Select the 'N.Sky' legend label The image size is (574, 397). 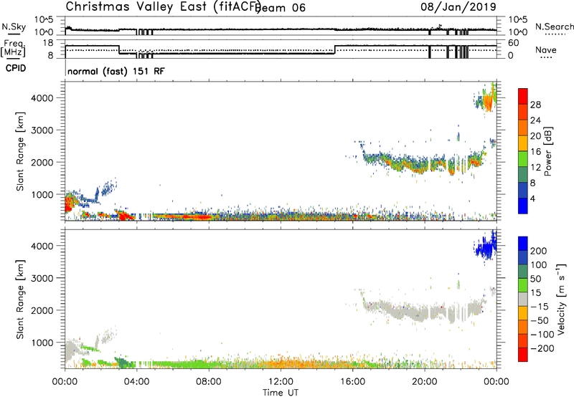click(14, 27)
